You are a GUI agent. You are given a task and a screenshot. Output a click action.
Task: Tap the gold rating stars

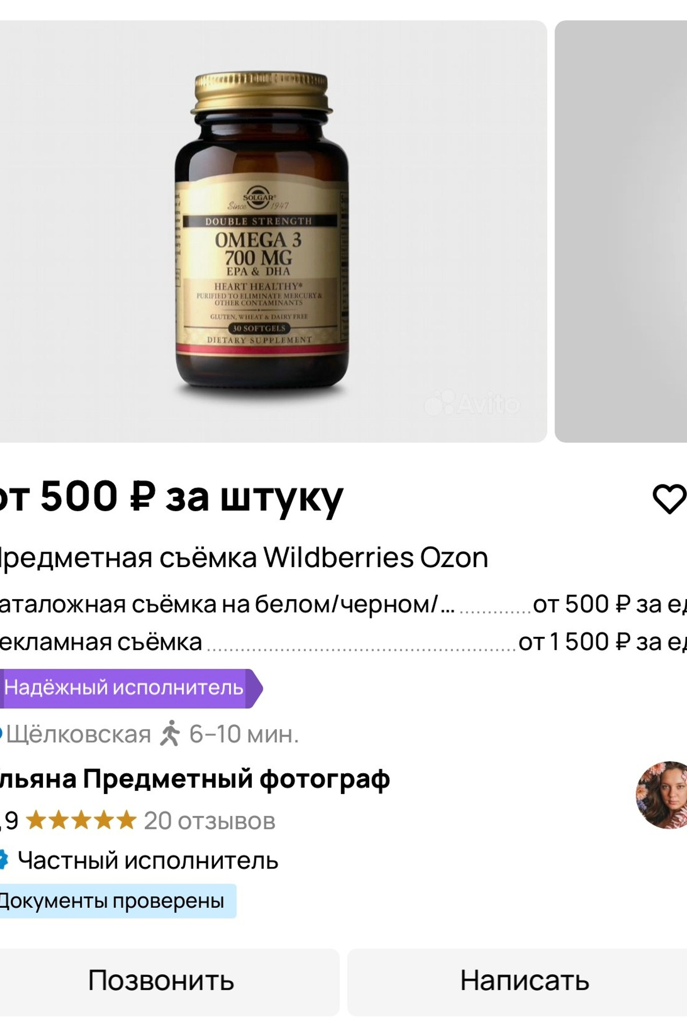pos(81,821)
